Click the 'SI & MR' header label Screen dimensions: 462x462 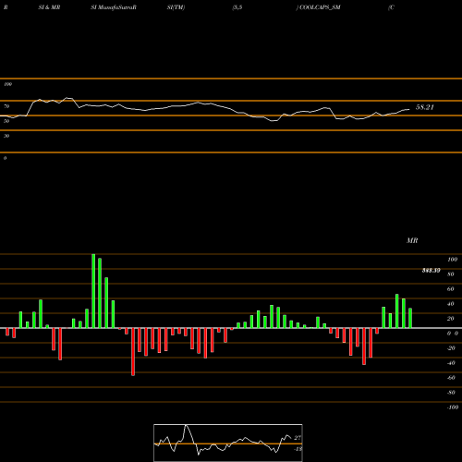pyautogui.click(x=49, y=7)
